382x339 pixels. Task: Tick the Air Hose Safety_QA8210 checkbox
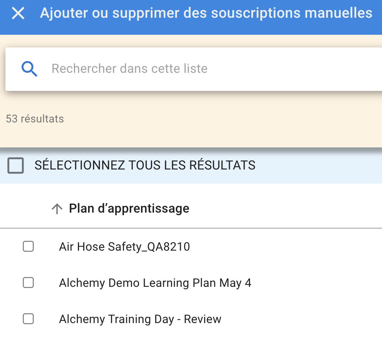point(28,247)
